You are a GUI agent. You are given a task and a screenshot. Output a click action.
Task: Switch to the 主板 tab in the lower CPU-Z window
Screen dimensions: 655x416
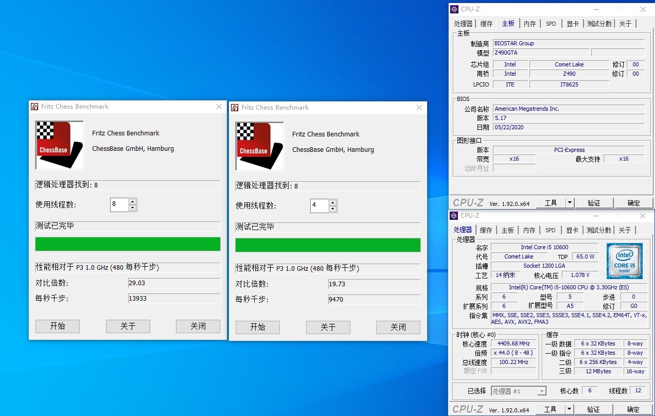[507, 230]
